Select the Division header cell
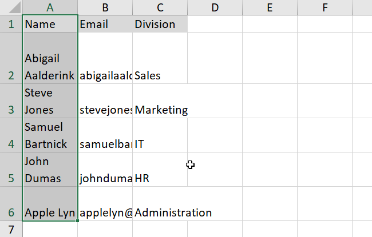This screenshot has height=237, width=372. click(x=160, y=25)
